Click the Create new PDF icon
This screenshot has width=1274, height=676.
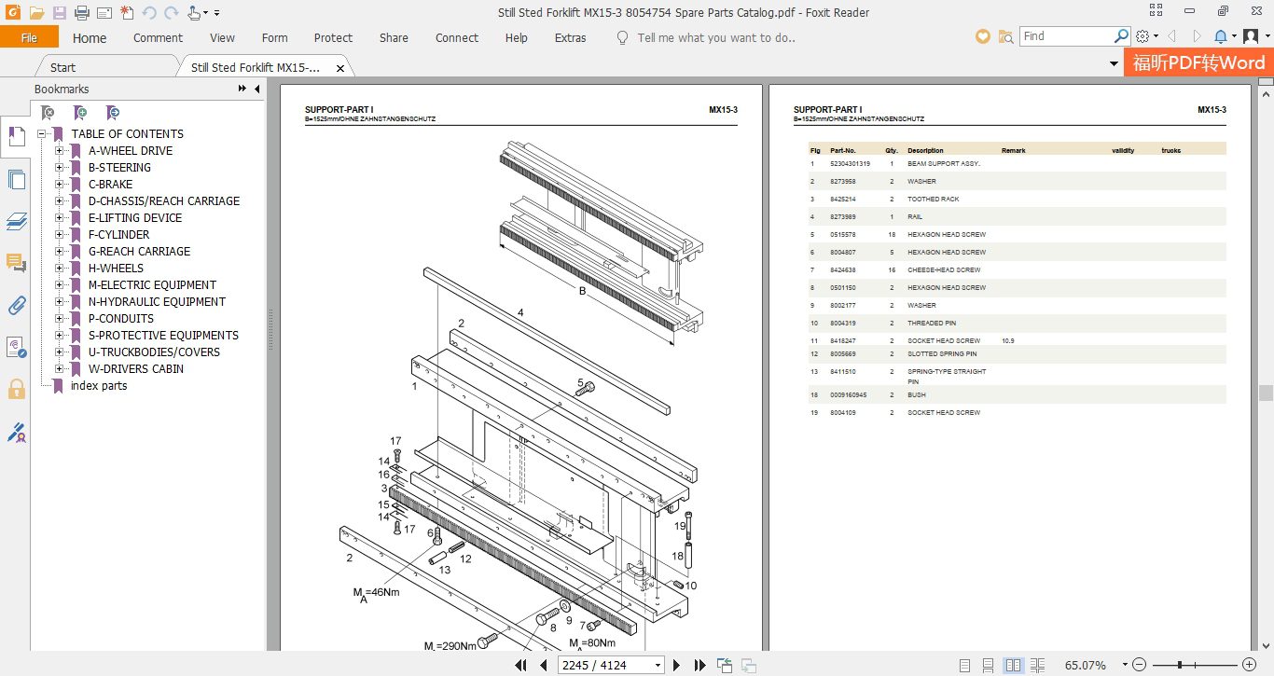[x=127, y=13]
